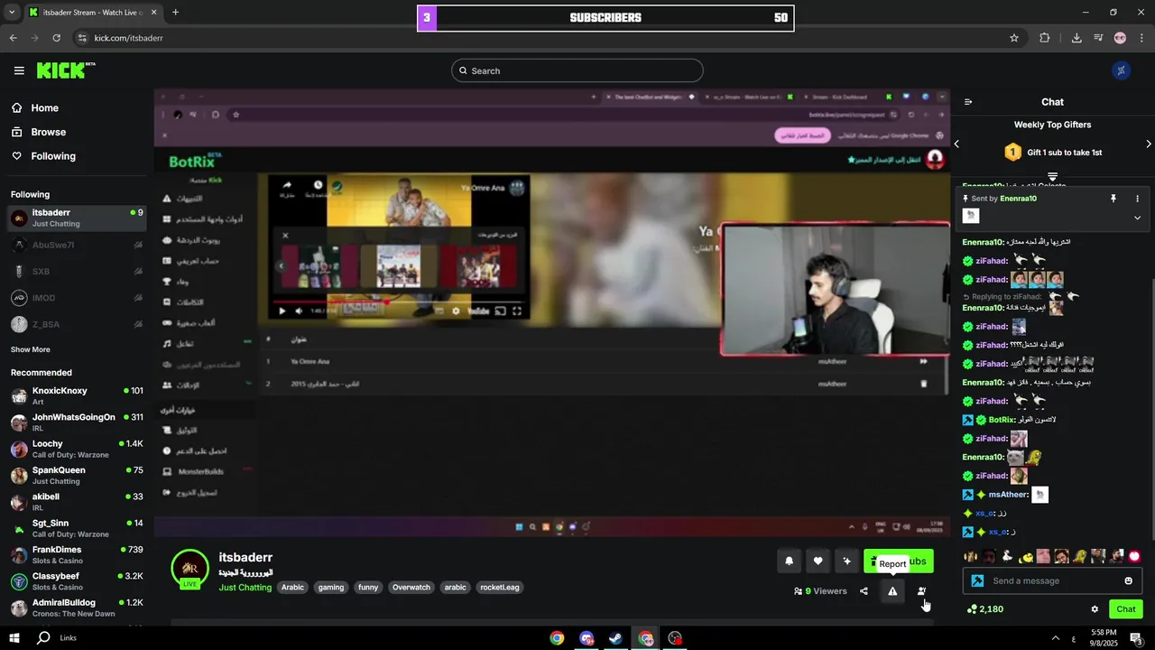Open AdmiralBulldog recommended channel
This screenshot has height=650, width=1155.
tap(77, 607)
